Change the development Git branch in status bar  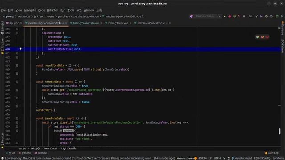click(242, 158)
